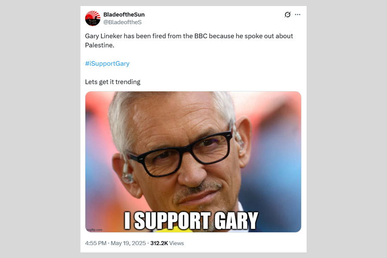The width and height of the screenshot is (387, 258).
Task: Click the word Views after the count
Action: 176,243
